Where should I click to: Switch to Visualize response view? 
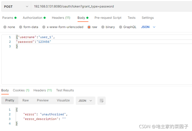(x=63, y=100)
